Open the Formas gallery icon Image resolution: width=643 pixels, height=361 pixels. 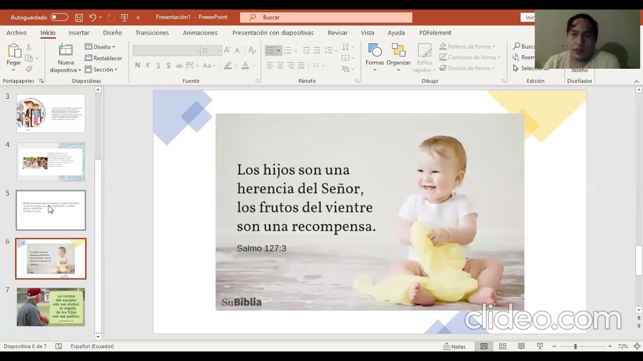click(x=374, y=53)
